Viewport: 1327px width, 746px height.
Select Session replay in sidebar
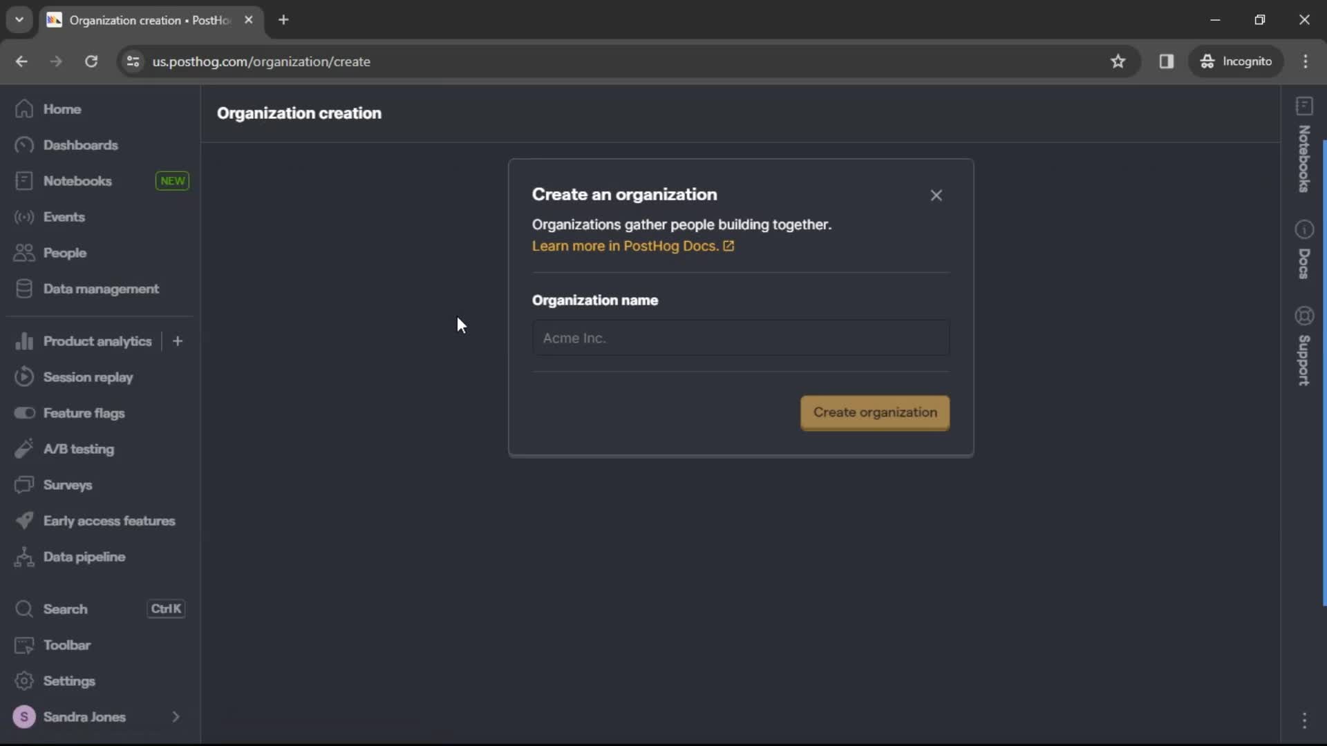coord(88,376)
